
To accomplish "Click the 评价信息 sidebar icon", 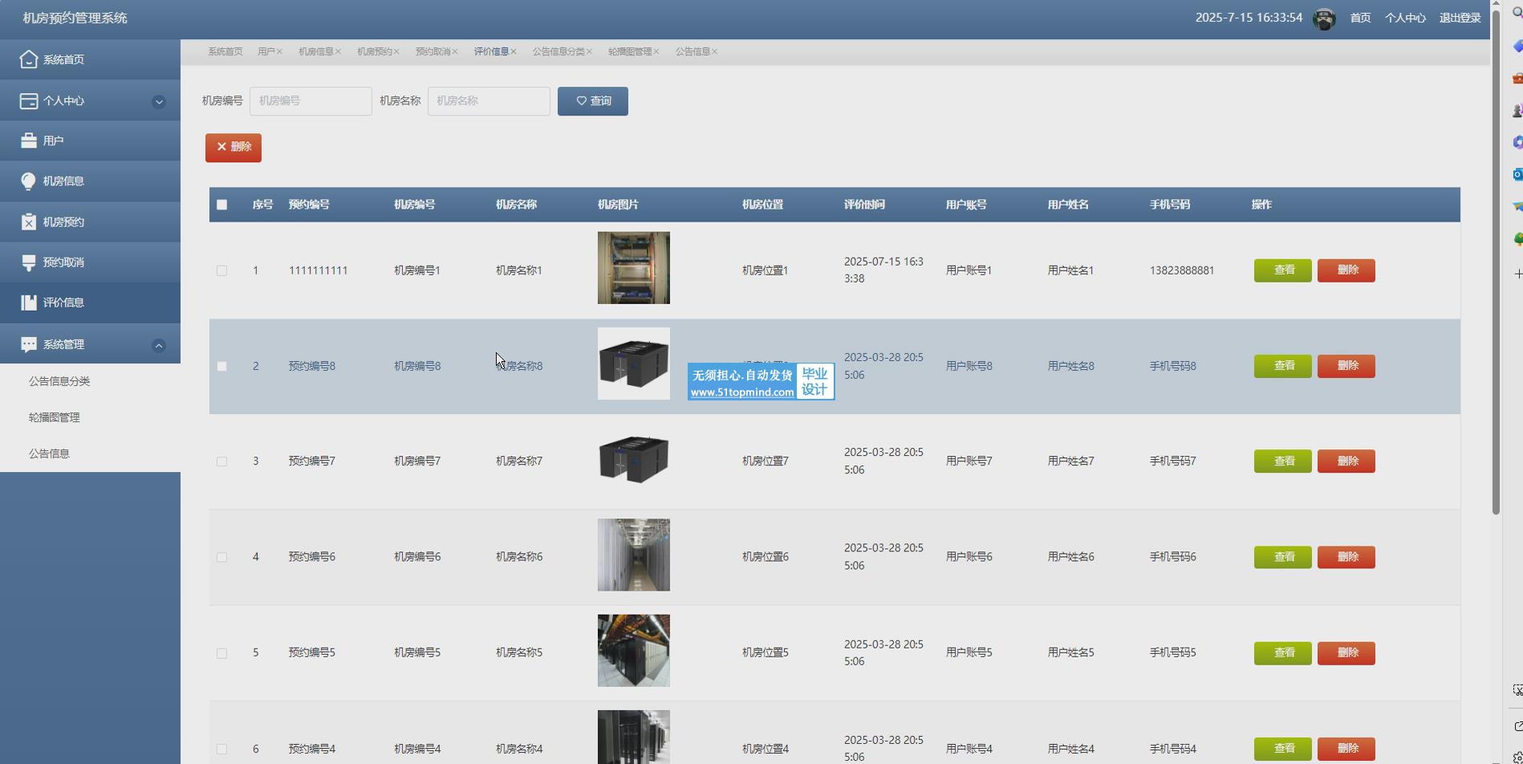I will [29, 303].
